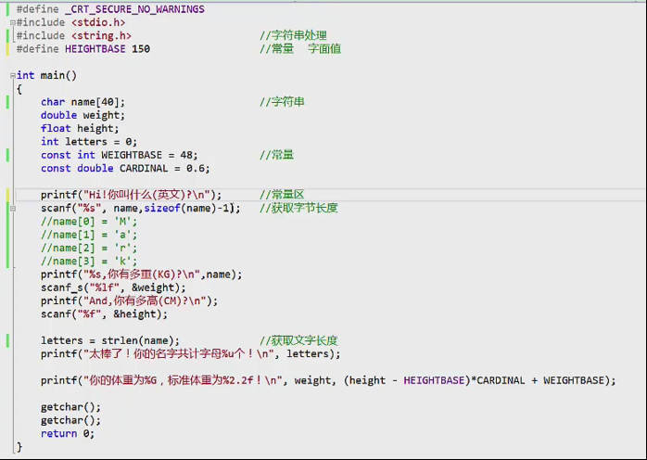Click the vertical scrollbar on right edge
647x460 pixels.
(641, 232)
